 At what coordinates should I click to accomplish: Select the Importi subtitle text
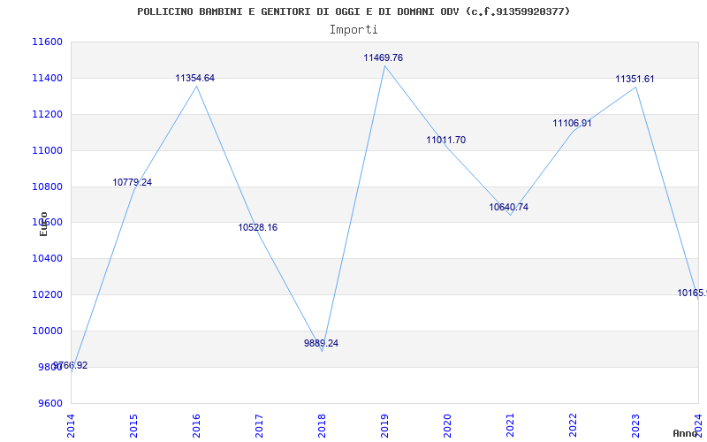[353, 30]
